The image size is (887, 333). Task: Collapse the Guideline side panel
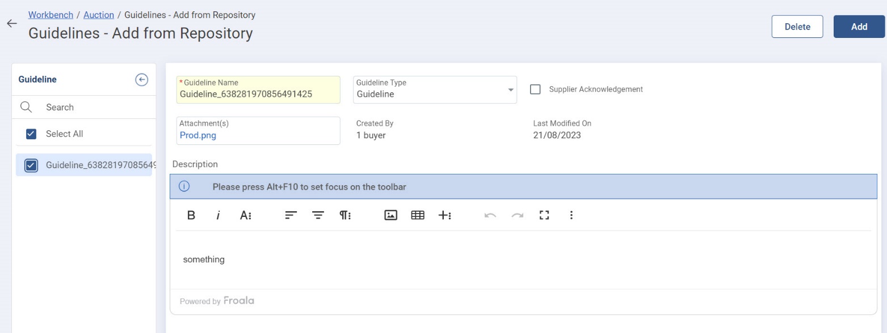[141, 80]
